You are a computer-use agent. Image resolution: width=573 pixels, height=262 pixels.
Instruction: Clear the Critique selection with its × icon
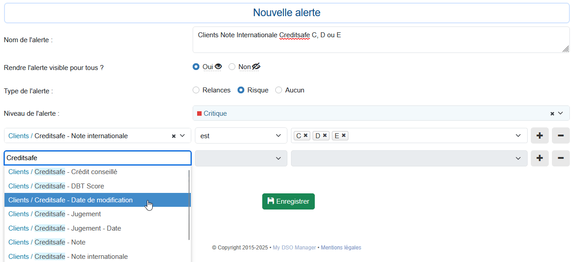click(x=552, y=113)
